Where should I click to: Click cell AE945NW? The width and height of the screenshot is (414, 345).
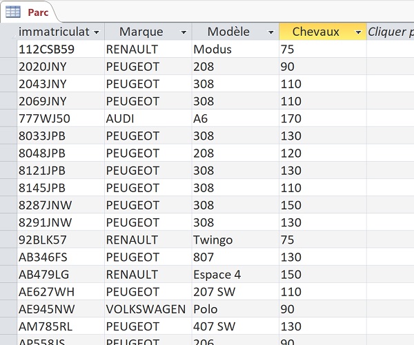coord(61,309)
